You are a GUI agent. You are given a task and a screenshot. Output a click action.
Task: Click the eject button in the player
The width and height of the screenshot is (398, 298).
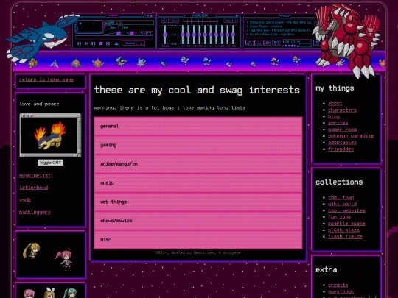tap(116, 43)
